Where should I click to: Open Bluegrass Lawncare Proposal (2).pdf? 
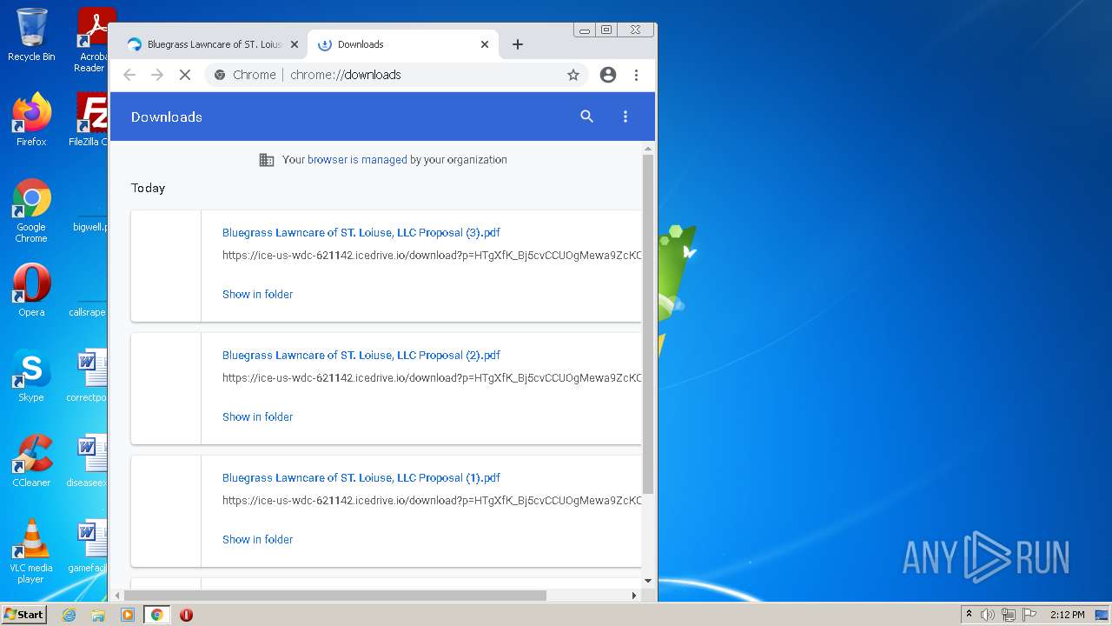[x=361, y=355]
